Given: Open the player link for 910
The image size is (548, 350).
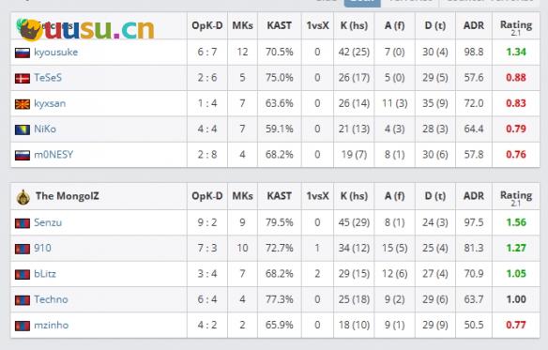Looking at the screenshot, I should pyautogui.click(x=42, y=248).
